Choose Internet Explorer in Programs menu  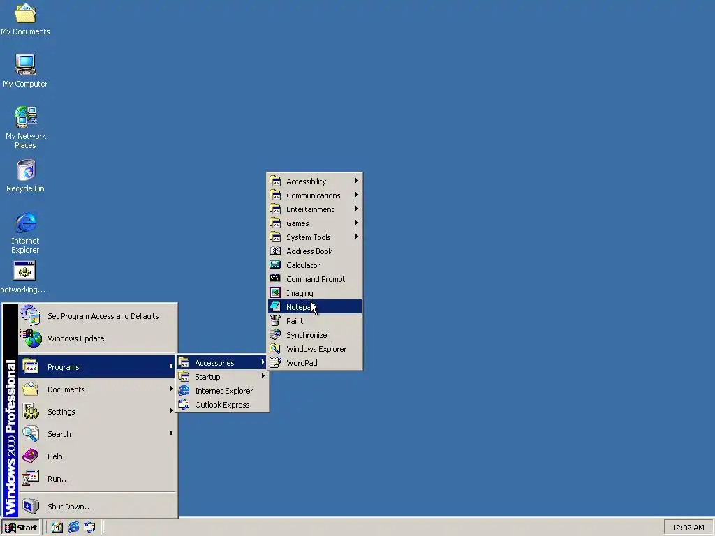[x=222, y=391]
